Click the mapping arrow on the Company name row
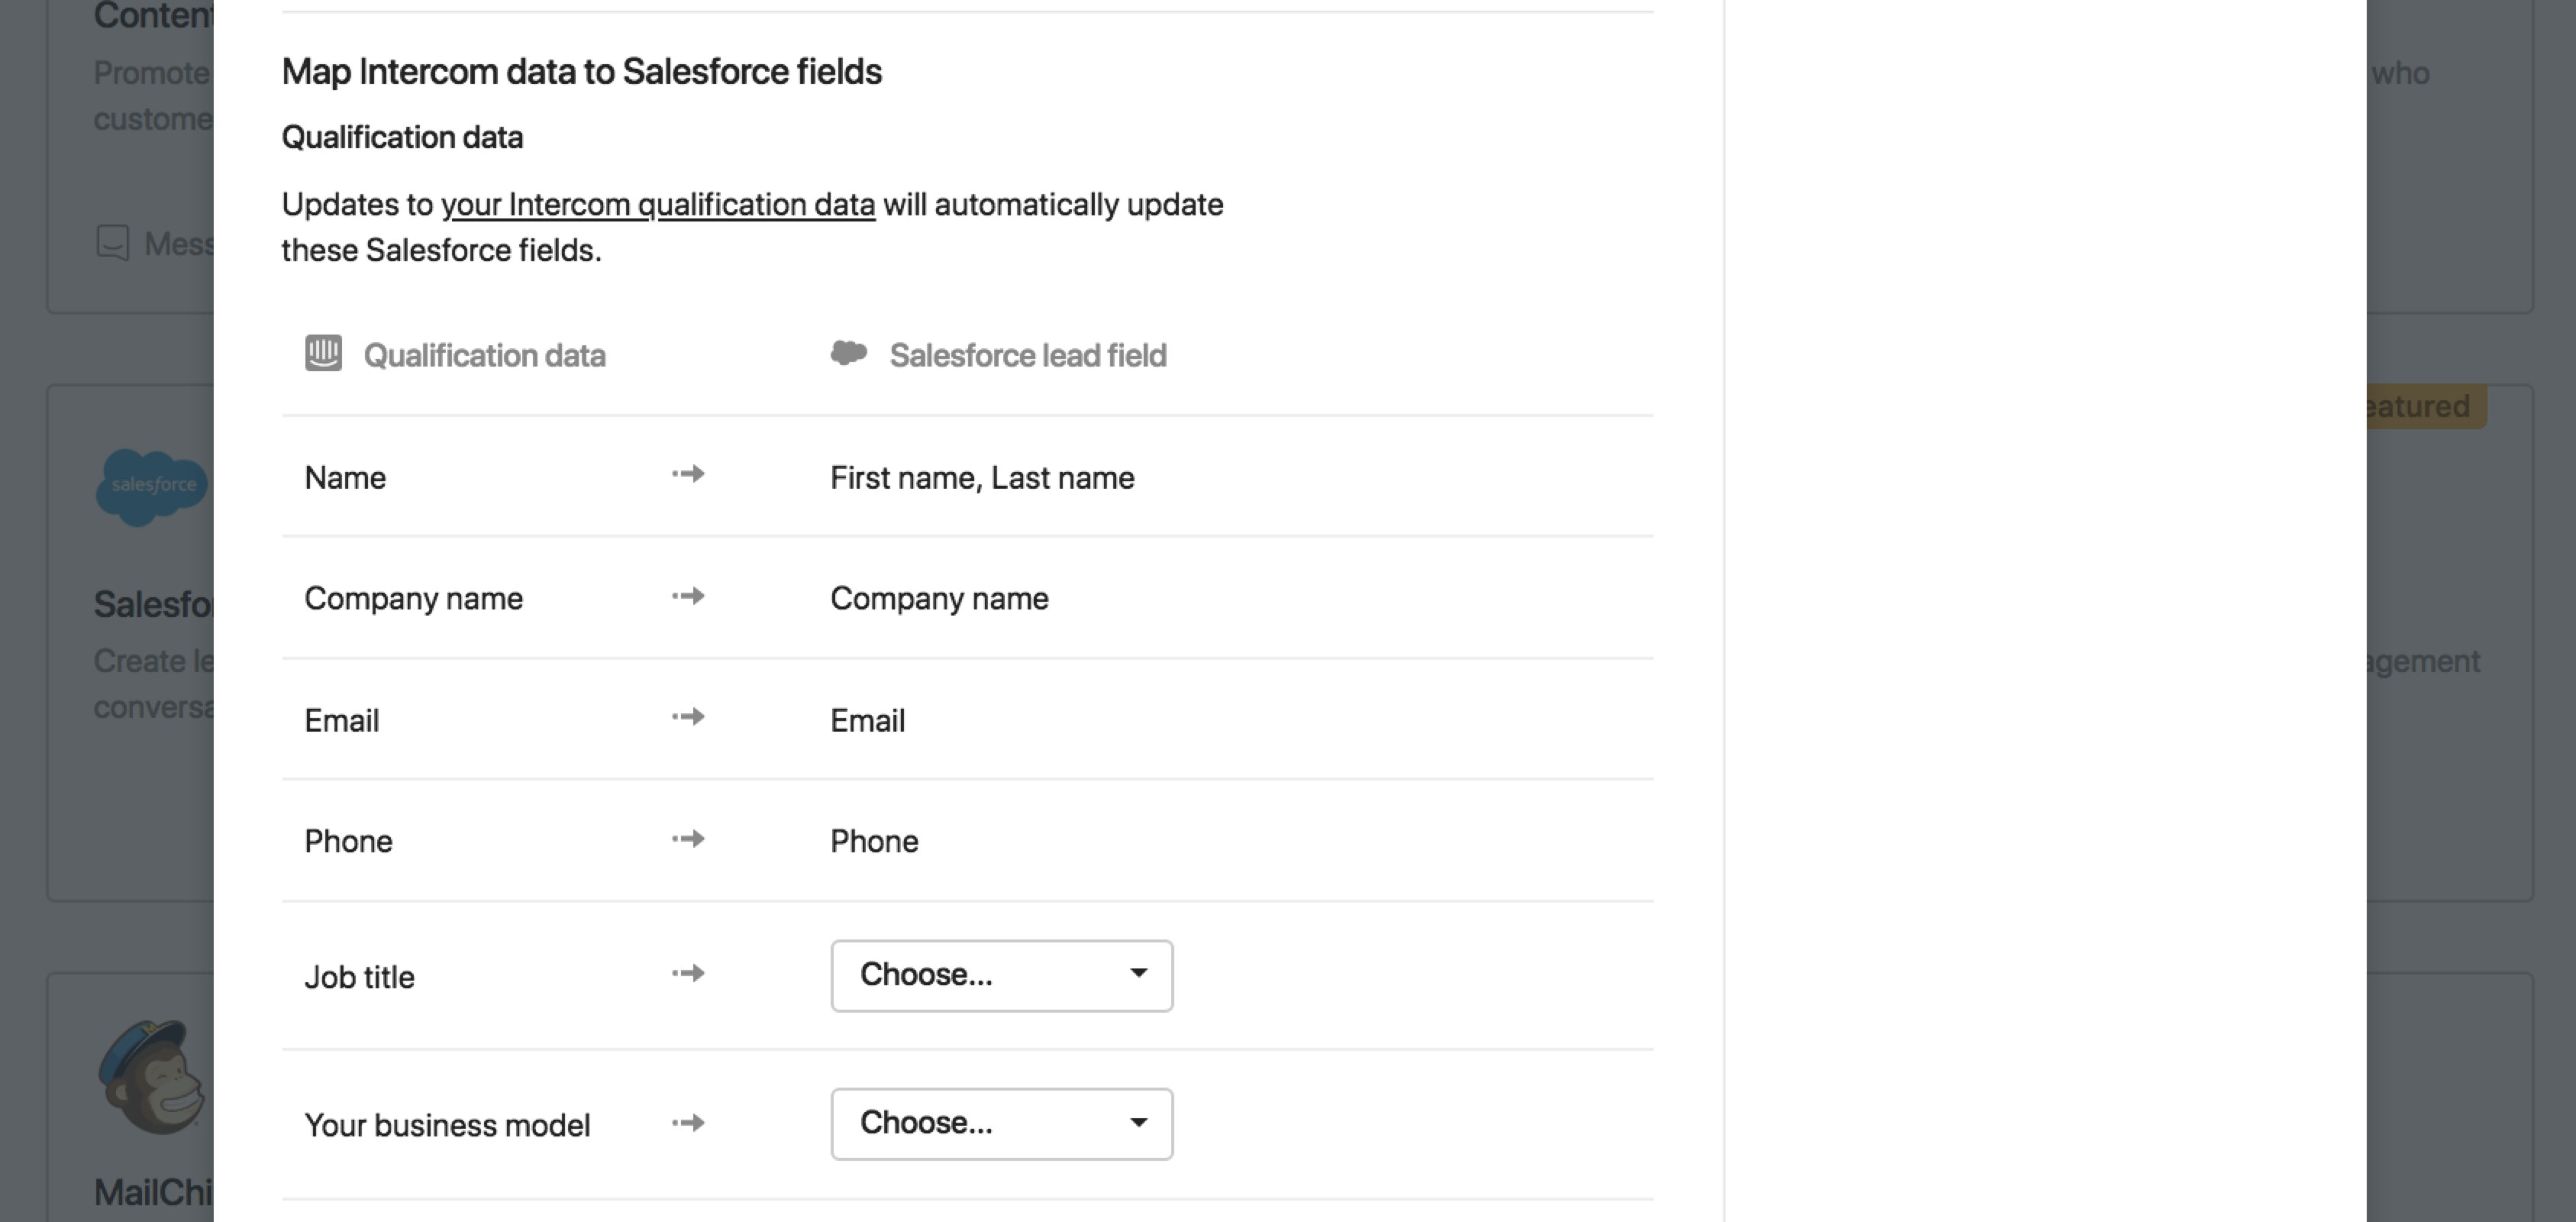The width and height of the screenshot is (2576, 1222). point(689,596)
